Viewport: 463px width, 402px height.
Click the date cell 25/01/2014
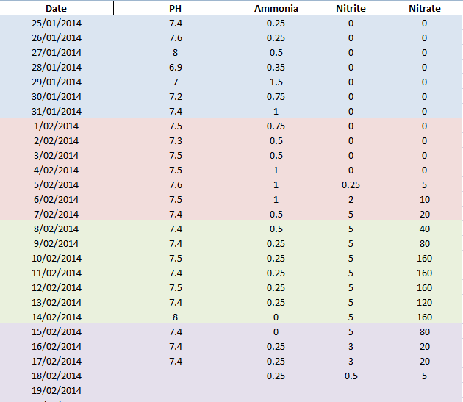point(57,23)
